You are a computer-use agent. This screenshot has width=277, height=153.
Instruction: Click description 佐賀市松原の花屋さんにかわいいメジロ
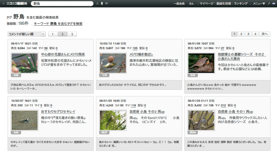(x=66, y=63)
